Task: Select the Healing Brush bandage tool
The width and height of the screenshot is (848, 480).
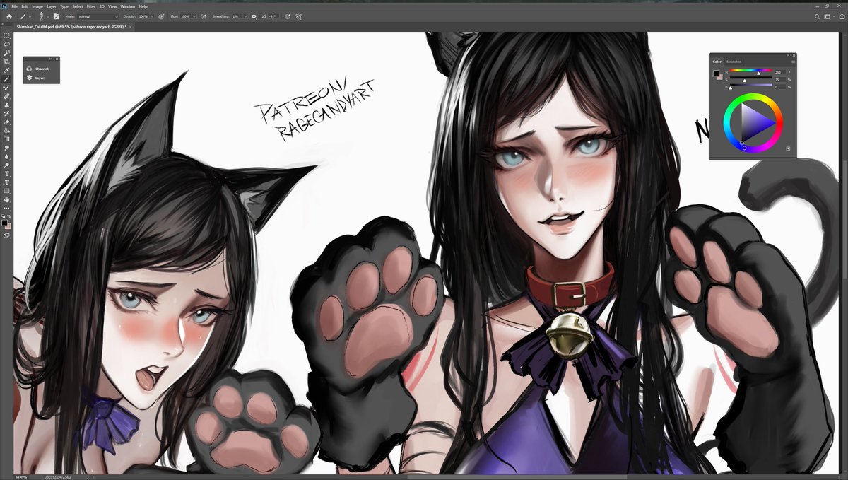Action: pos(7,95)
